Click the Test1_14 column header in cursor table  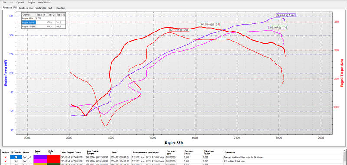(41, 15)
